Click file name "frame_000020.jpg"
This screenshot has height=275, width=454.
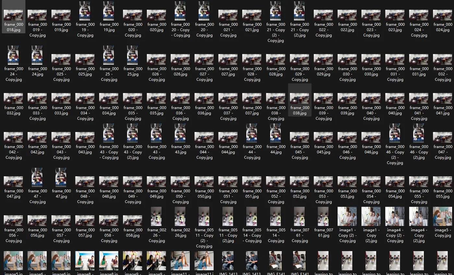tap(156, 27)
